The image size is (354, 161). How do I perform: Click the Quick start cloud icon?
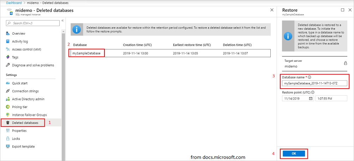pos(8,83)
